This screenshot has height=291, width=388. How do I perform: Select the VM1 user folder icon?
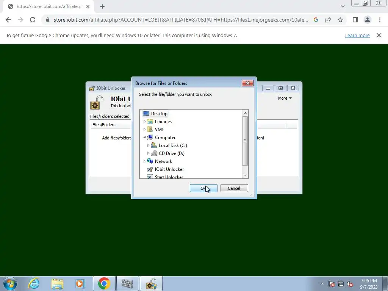[x=150, y=130]
